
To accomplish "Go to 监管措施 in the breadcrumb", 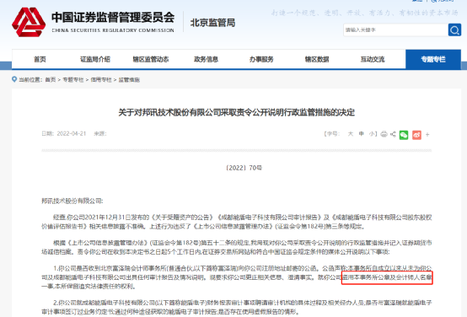I will tap(129, 79).
